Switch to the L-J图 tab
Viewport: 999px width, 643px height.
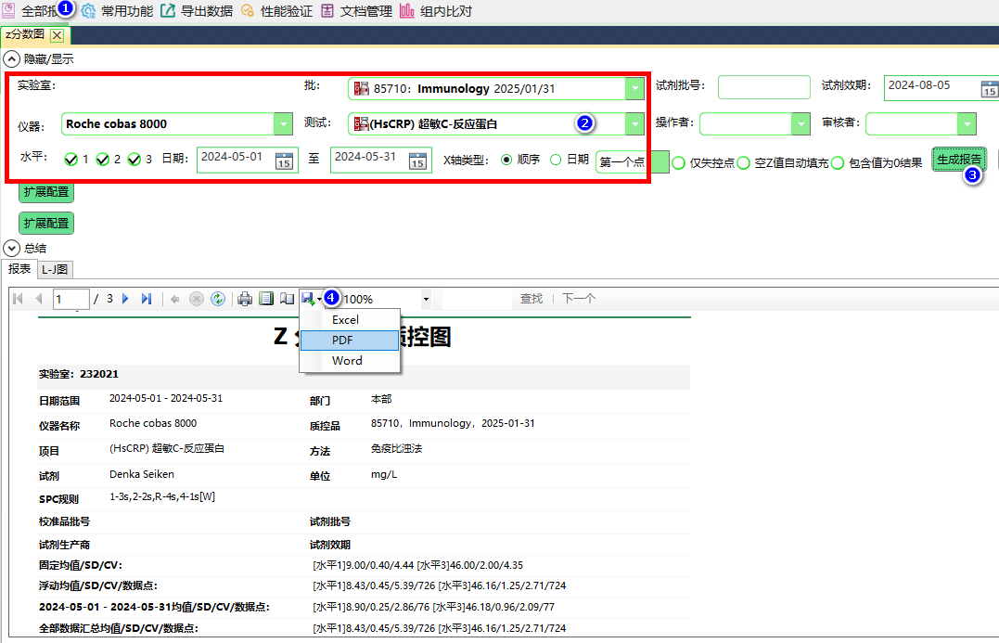54,269
